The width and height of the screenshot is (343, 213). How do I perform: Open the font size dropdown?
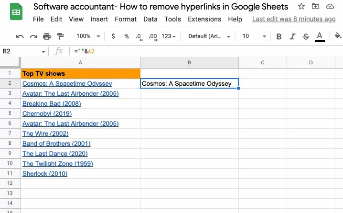pos(254,36)
